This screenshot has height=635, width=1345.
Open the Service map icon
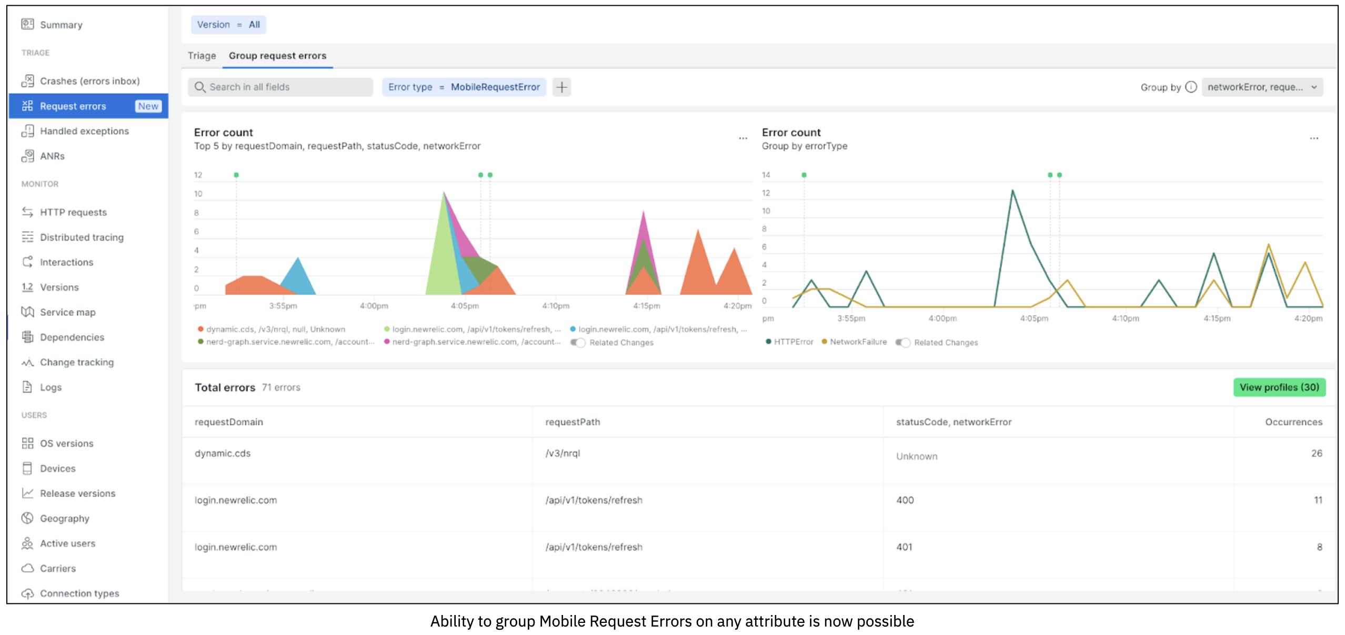point(27,312)
